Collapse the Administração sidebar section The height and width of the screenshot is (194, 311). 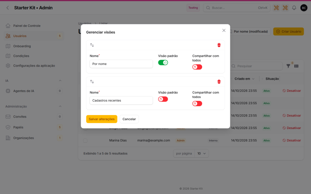pyautogui.click(x=60, y=106)
